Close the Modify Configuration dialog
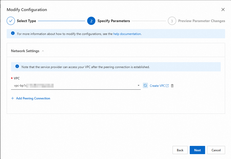 223,10
